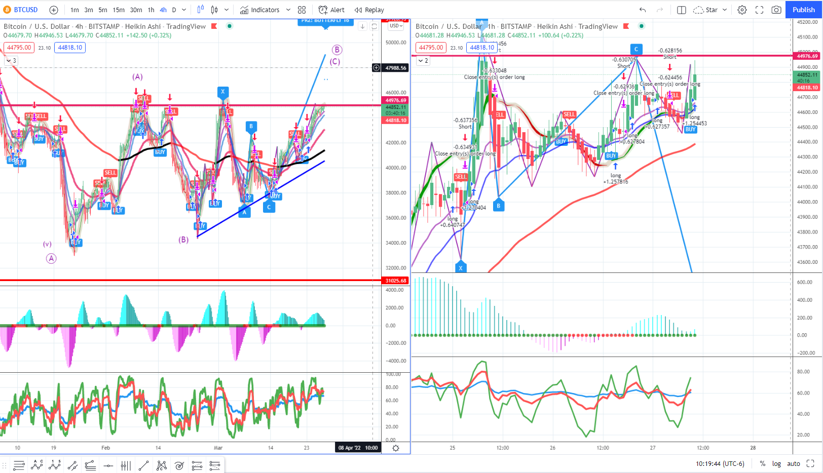Viewport: 823px width, 473px height.
Task: Start bar Replay mode
Action: pyautogui.click(x=369, y=10)
